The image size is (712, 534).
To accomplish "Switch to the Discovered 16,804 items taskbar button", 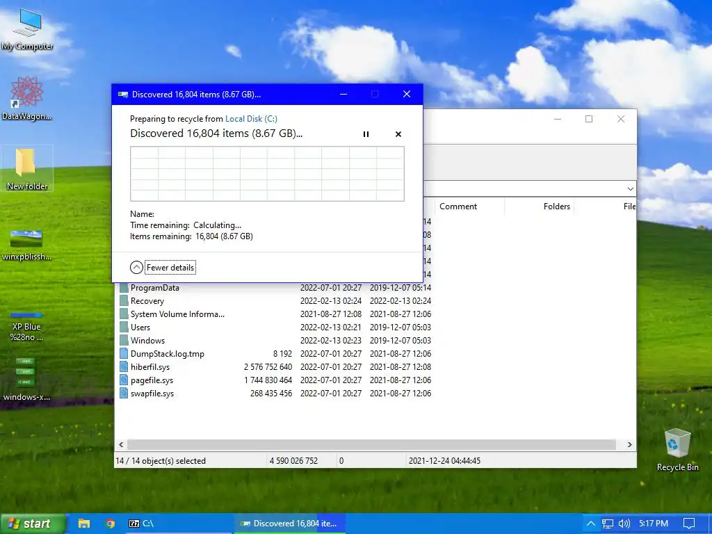I will (x=290, y=524).
